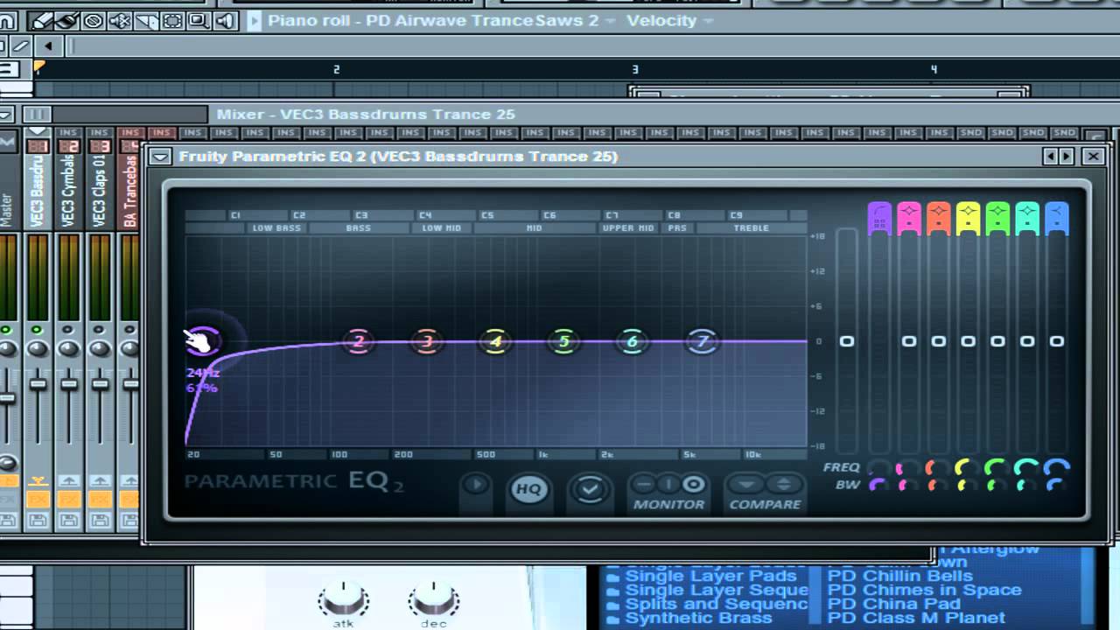Select the Zoom tool in Piano roll
Viewport: 1120px width, 630px height.
[x=198, y=20]
